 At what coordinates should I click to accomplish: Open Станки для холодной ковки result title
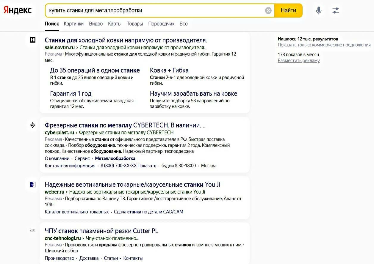(x=126, y=40)
